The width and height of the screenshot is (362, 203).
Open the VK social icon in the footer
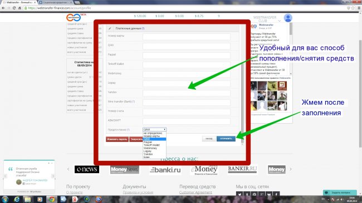coord(269,194)
